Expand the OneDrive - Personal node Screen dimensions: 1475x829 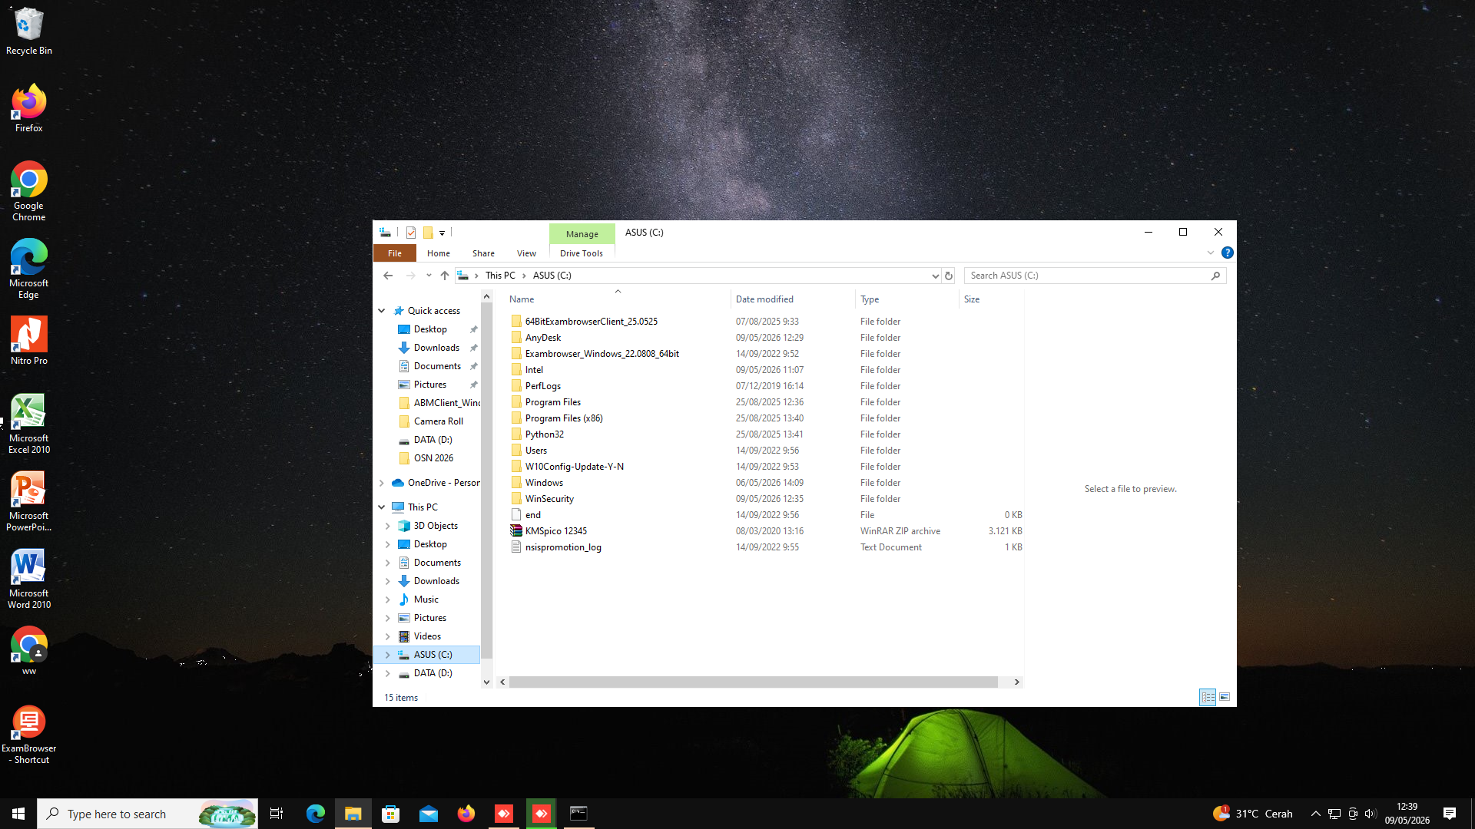pyautogui.click(x=382, y=483)
